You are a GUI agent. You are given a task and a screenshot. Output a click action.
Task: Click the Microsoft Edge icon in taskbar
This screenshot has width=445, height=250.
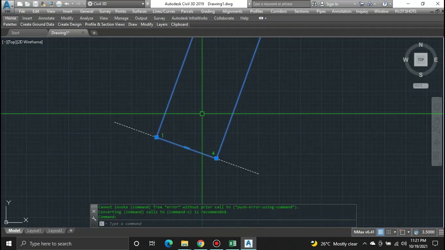click(x=169, y=243)
